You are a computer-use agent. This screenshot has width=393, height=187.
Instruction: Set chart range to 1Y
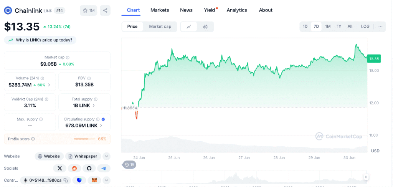(x=339, y=26)
